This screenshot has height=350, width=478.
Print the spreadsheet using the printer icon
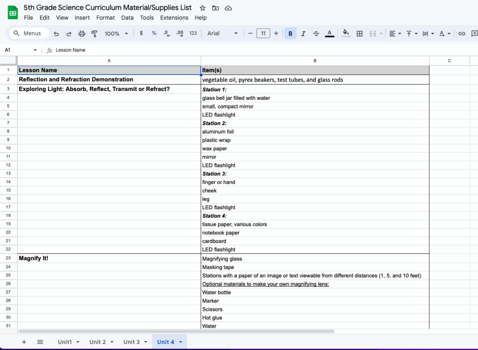(x=82, y=34)
